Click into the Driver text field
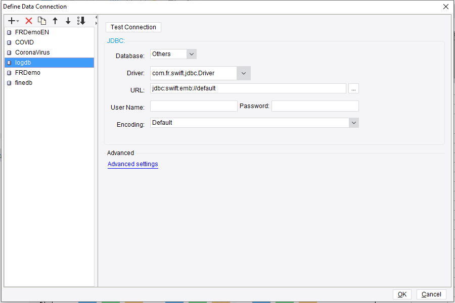 (x=194, y=73)
